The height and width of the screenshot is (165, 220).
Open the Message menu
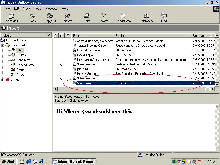pos(51,9)
